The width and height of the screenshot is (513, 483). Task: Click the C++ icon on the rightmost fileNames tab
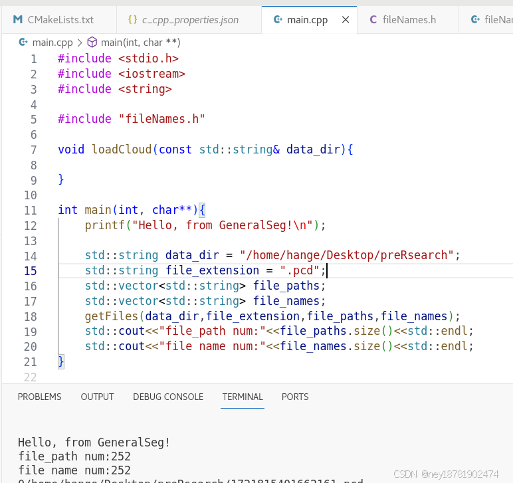[475, 20]
